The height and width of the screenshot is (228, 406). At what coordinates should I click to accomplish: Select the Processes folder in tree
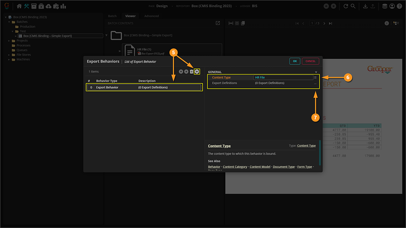point(23,45)
